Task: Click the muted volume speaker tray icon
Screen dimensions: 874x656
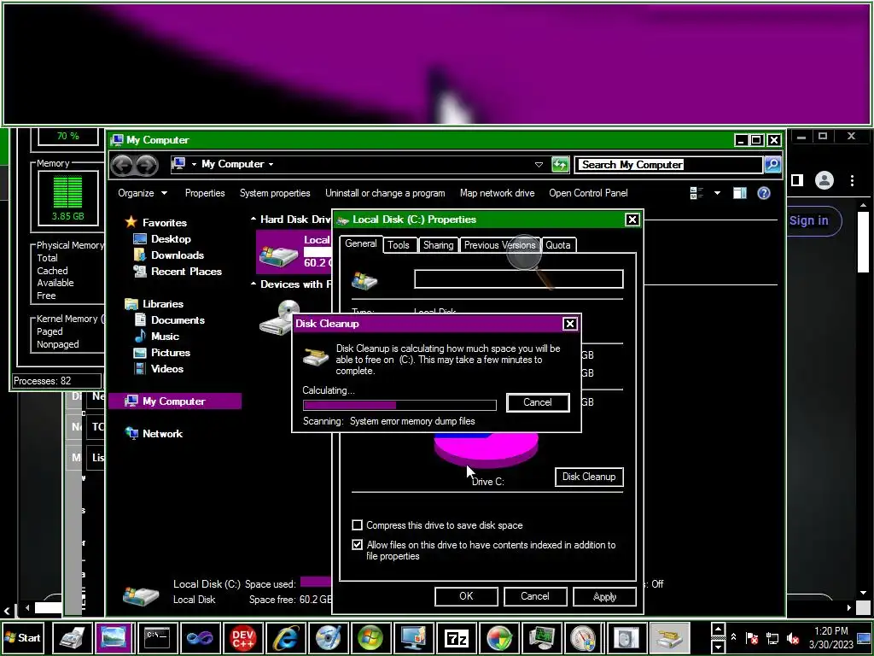Action: point(793,638)
